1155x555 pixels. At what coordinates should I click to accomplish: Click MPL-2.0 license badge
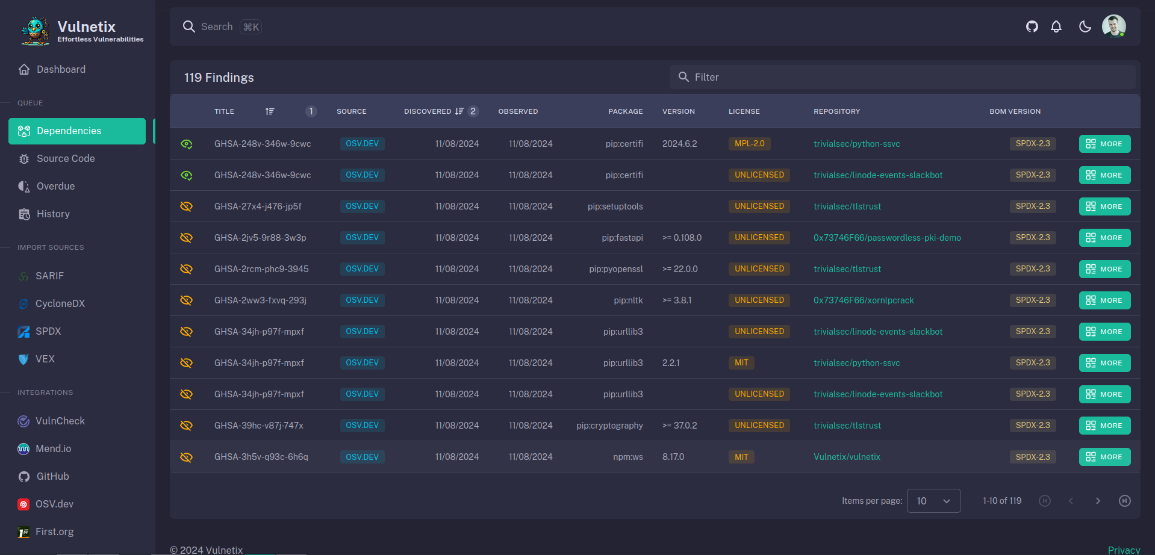[749, 144]
